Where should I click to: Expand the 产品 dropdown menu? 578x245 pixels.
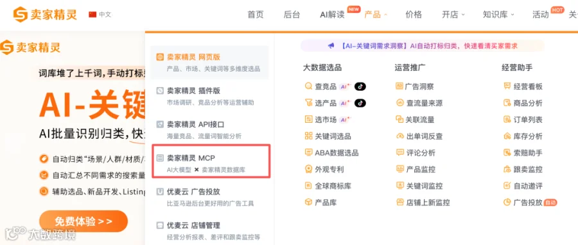pyautogui.click(x=376, y=15)
